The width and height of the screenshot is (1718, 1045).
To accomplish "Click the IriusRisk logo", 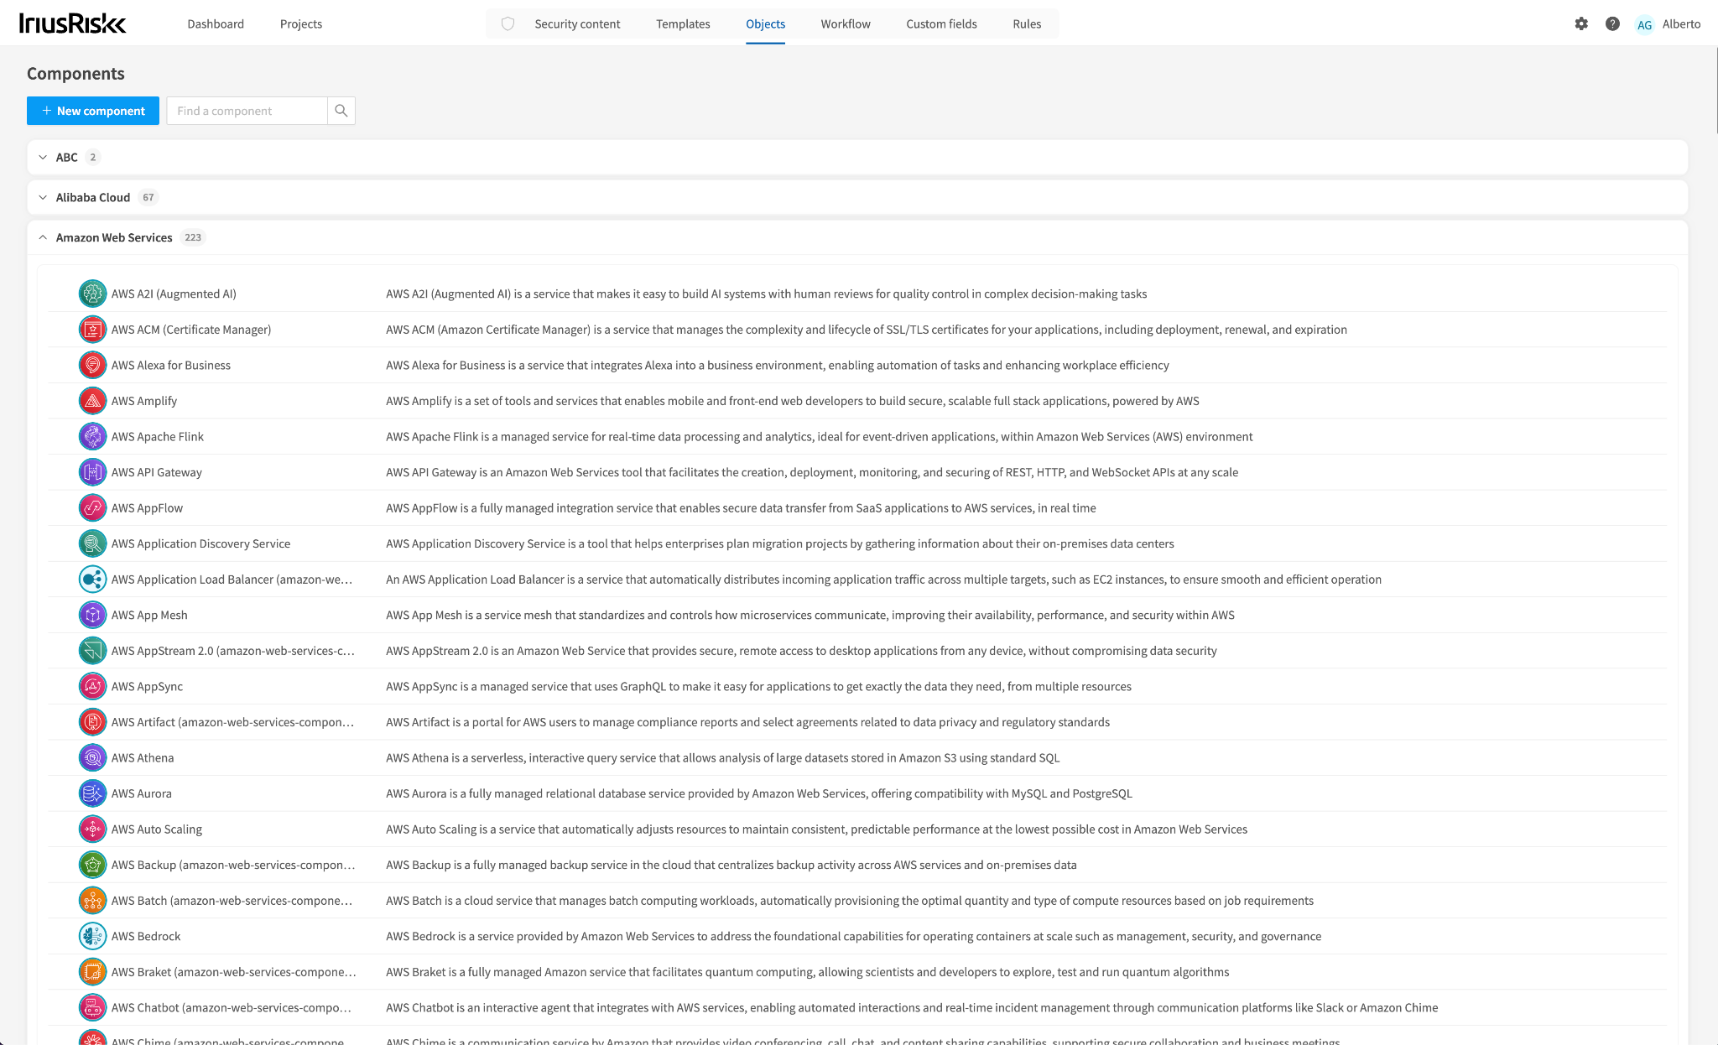I will pos(72,23).
